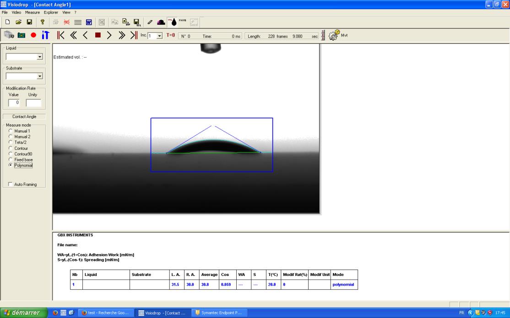Click the grayed-out print icon

click(x=55, y=22)
